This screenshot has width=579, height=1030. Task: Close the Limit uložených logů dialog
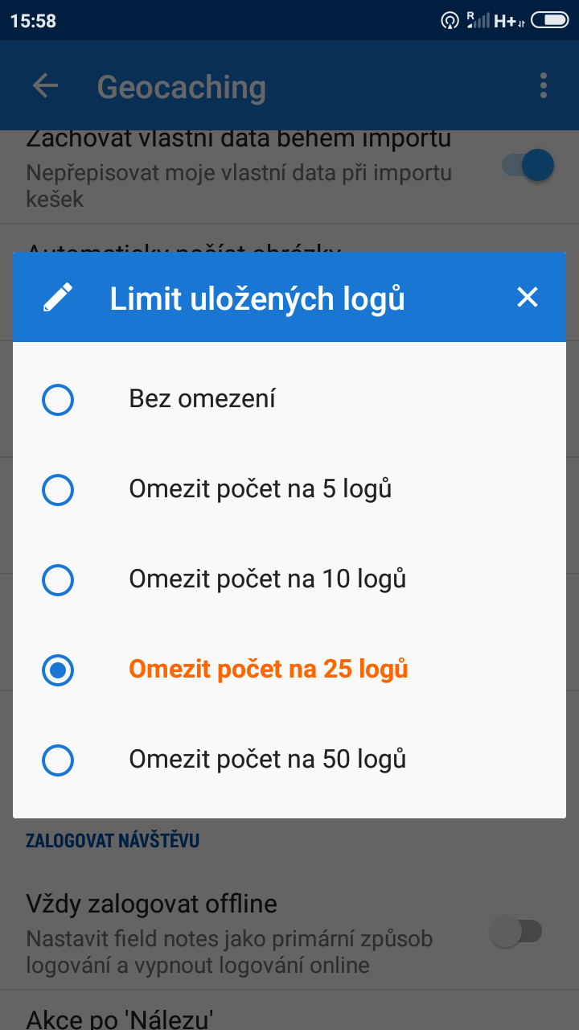click(x=528, y=298)
